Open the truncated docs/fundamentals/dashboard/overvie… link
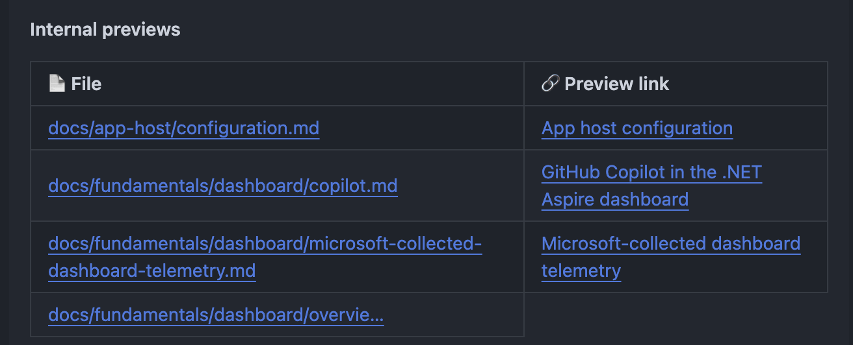The image size is (853, 345). (x=217, y=316)
